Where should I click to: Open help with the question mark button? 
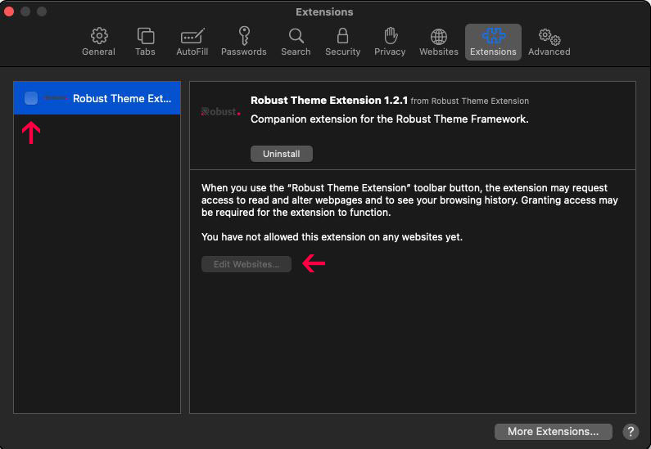[x=631, y=431]
